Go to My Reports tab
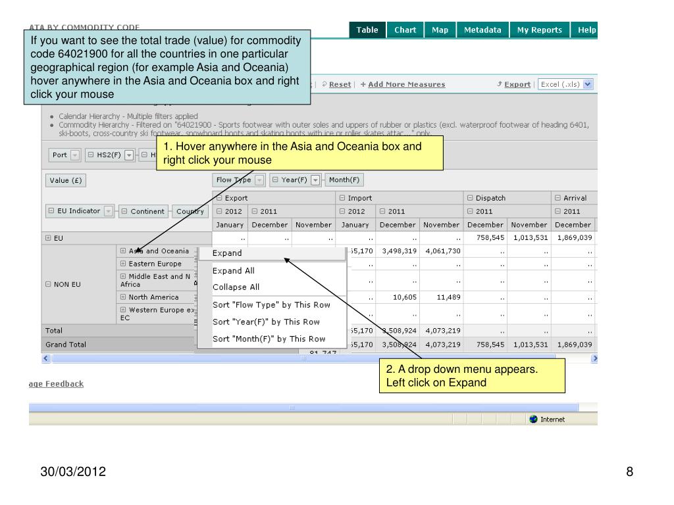 540,30
